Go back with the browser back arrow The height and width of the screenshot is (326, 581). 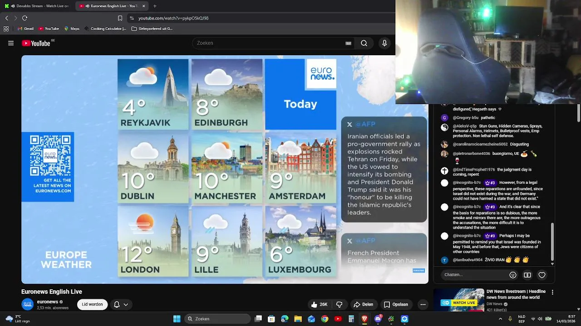click(6, 18)
